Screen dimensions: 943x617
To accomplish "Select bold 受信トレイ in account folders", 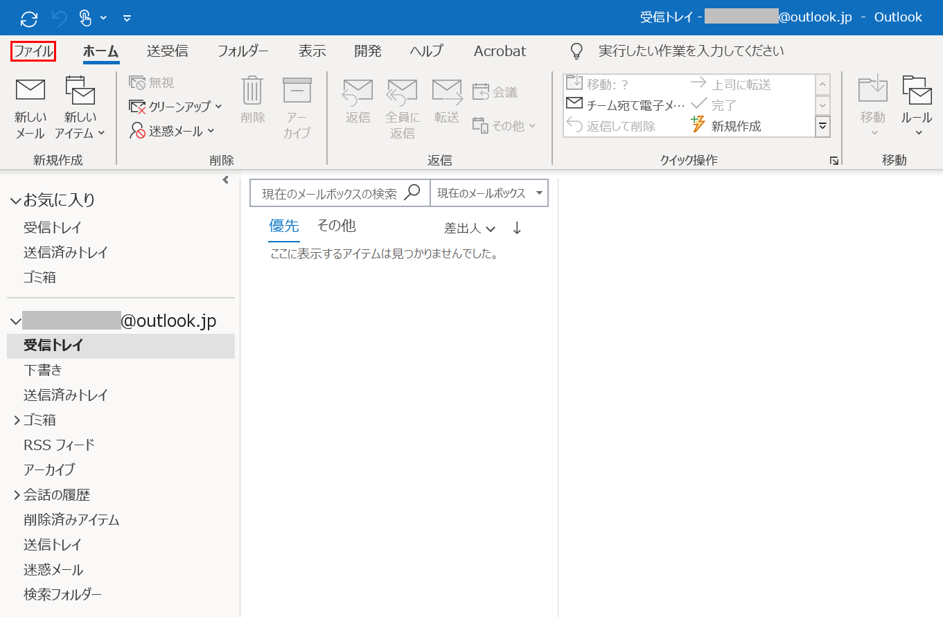I will pyautogui.click(x=121, y=346).
